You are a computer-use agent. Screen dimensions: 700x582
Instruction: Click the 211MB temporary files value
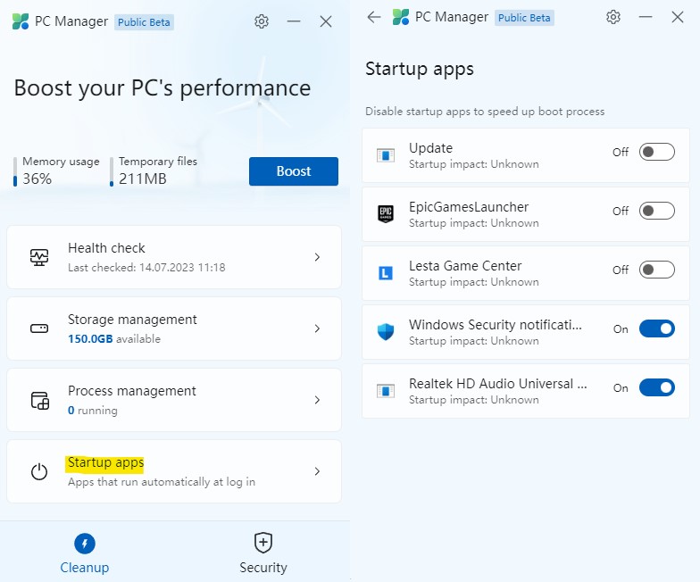(143, 179)
